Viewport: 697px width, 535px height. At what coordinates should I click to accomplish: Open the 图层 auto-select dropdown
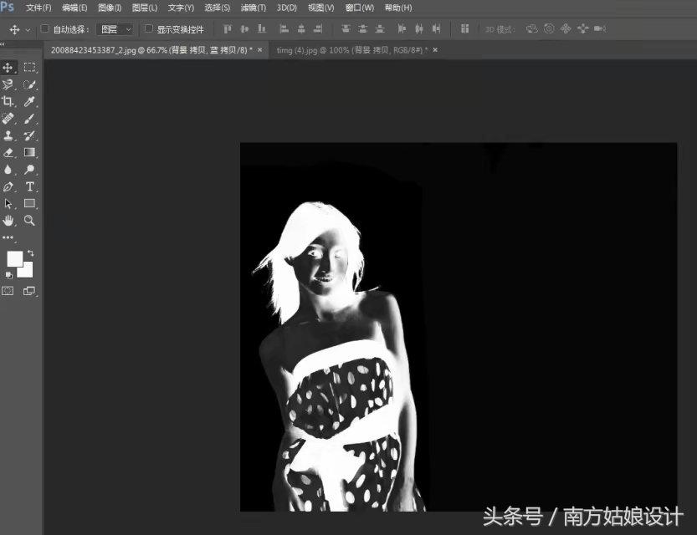click(x=115, y=28)
